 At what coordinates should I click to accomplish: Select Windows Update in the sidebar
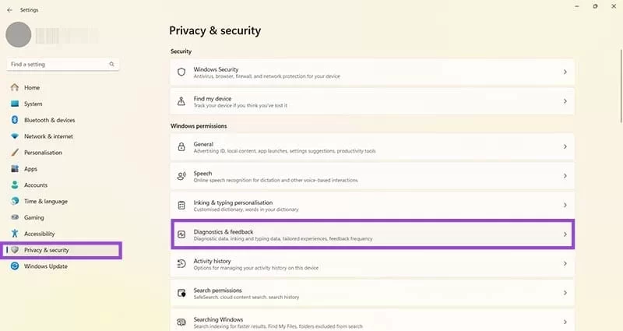coord(45,266)
